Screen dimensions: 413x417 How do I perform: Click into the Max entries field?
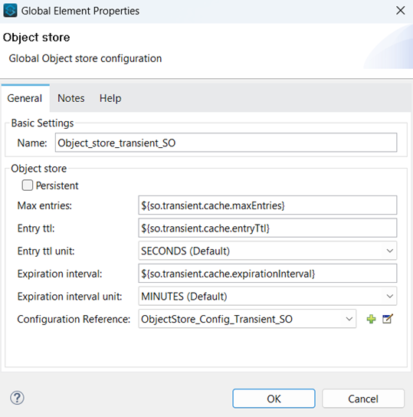[267, 205]
